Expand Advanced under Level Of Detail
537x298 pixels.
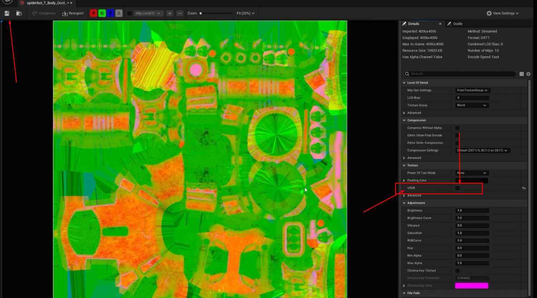point(404,113)
